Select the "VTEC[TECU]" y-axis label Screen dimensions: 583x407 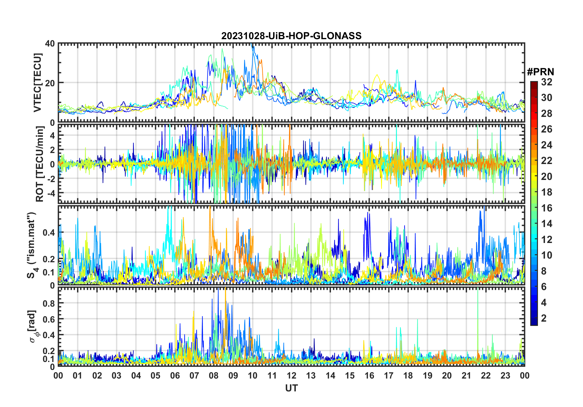37,83
